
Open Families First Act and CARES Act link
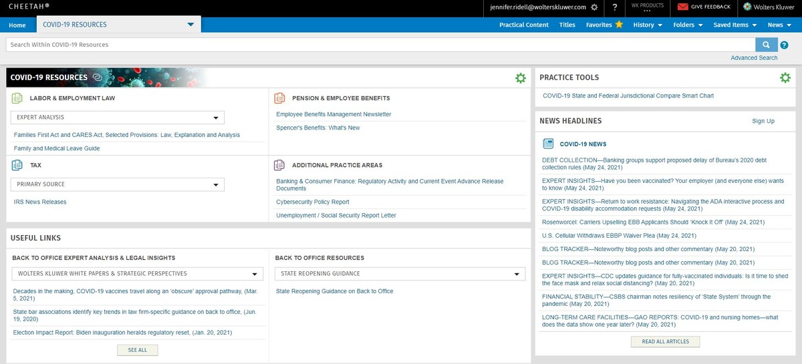click(127, 135)
